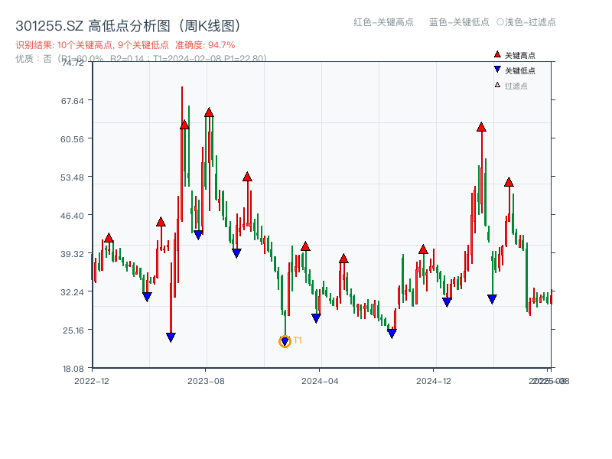Click the light 过滤点 legend triangle icon
The width and height of the screenshot is (612, 459).
click(x=498, y=83)
